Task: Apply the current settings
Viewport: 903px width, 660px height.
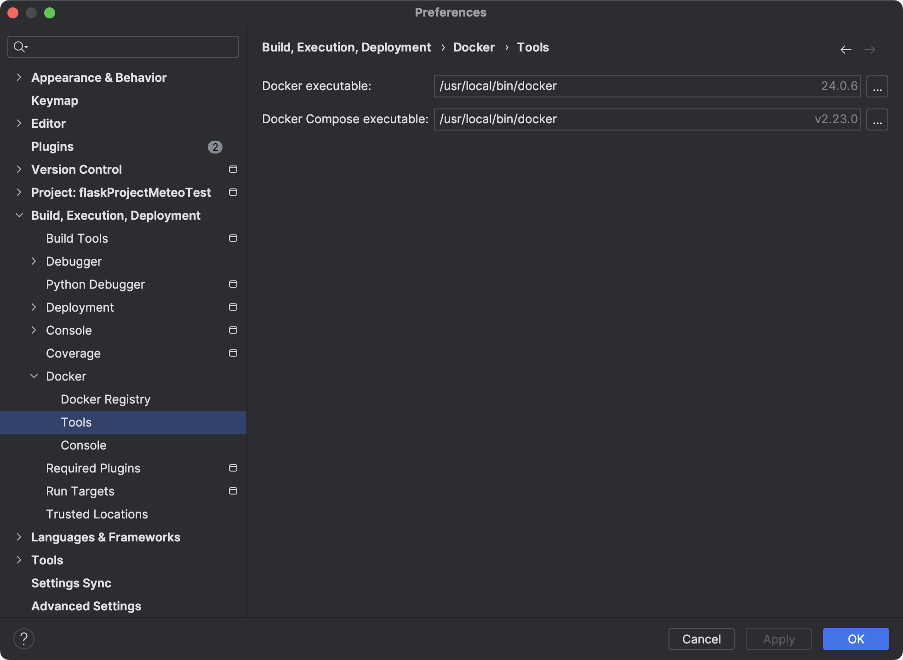Action: click(x=779, y=639)
